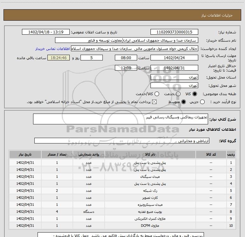Select row 9 item ماژول کنترل الکتریکی
The height and width of the screenshot is (237, 245).
point(150,219)
